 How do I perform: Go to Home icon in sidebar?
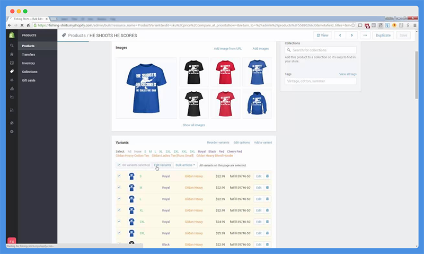point(12,55)
